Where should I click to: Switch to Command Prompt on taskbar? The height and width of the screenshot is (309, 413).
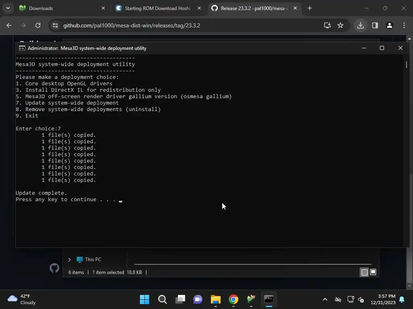269,299
